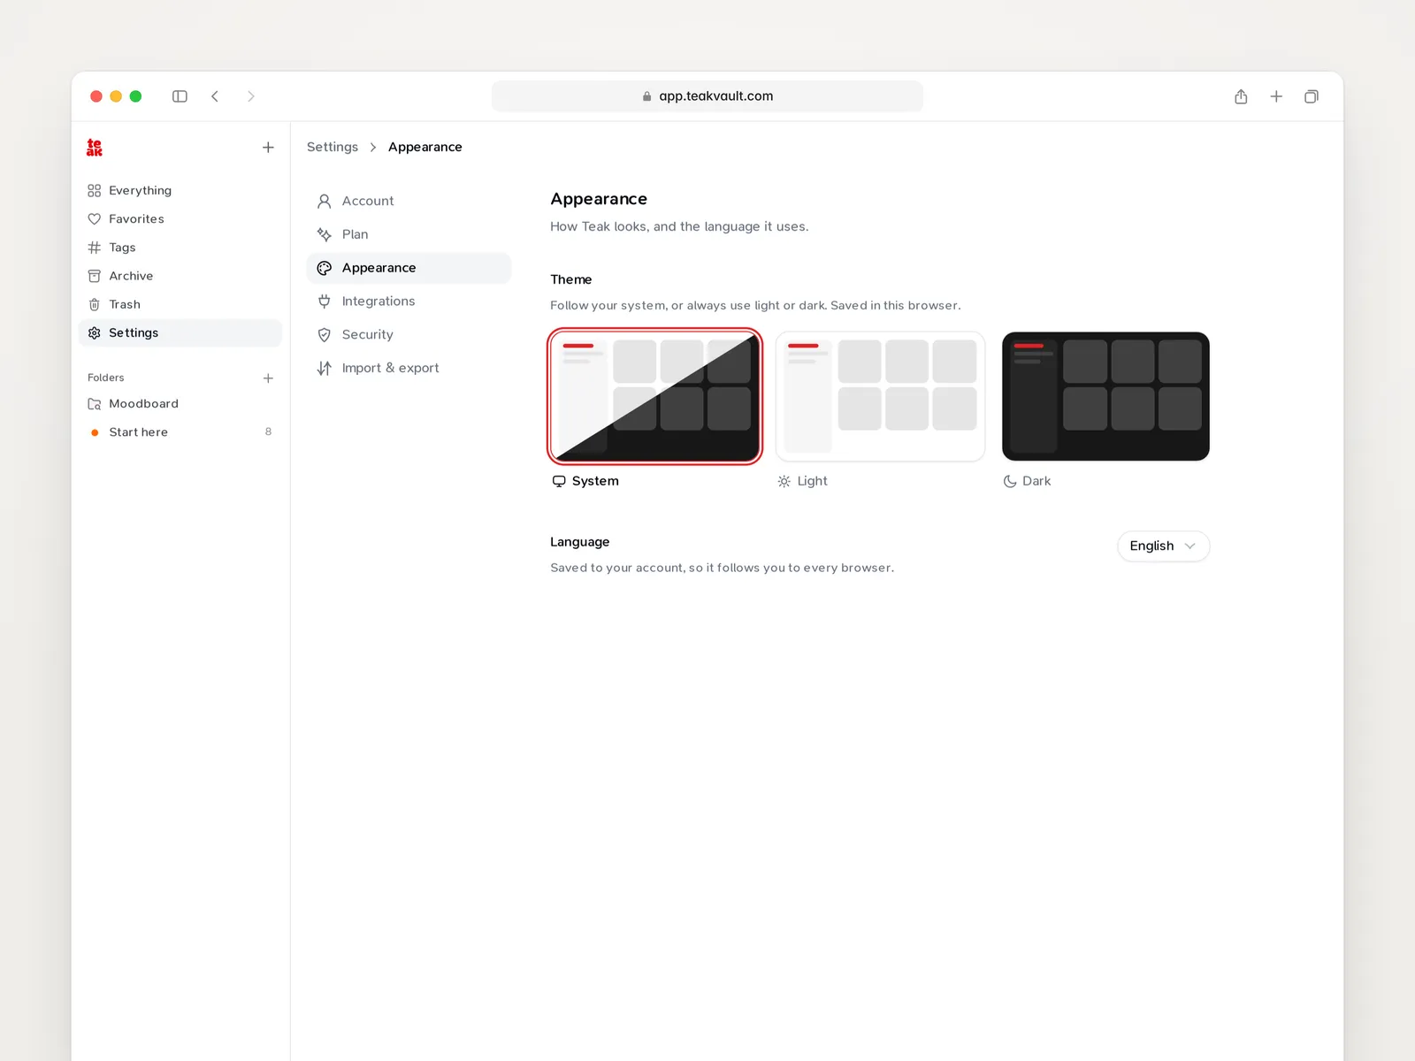Click the Everything grid icon
The height and width of the screenshot is (1061, 1415).
pos(95,191)
